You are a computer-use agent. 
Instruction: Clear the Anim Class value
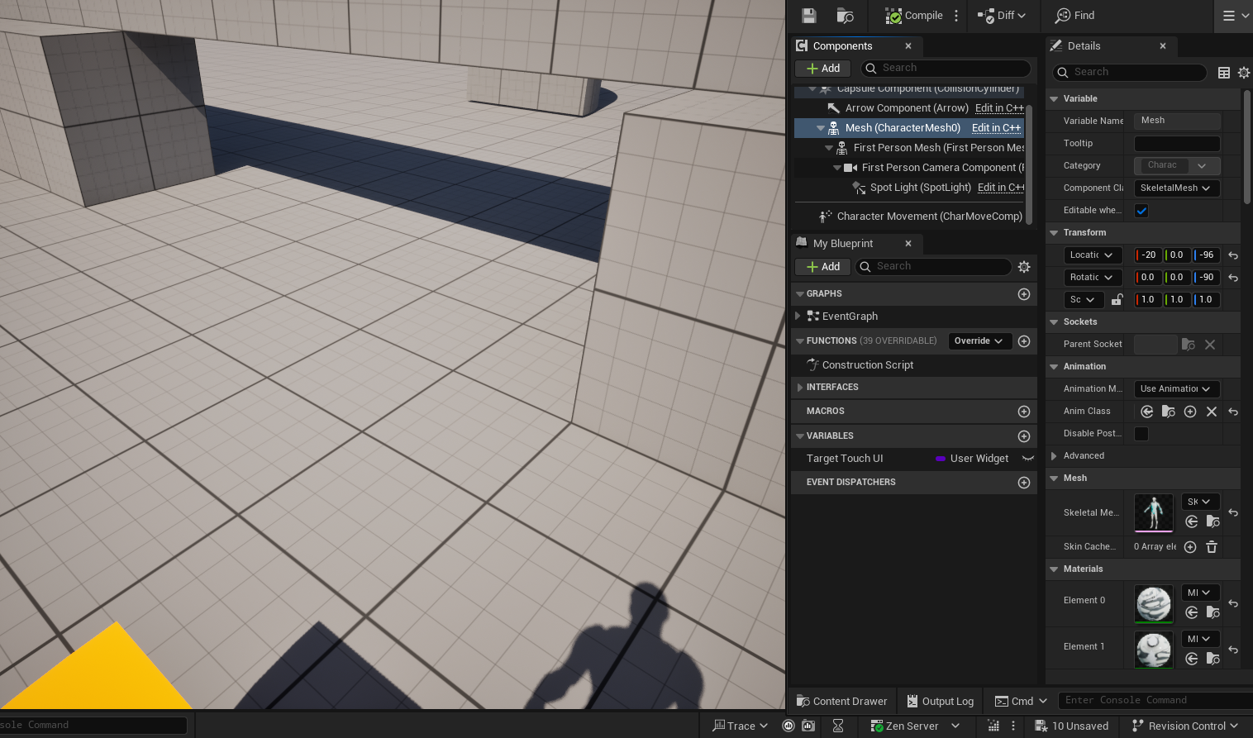pos(1212,412)
